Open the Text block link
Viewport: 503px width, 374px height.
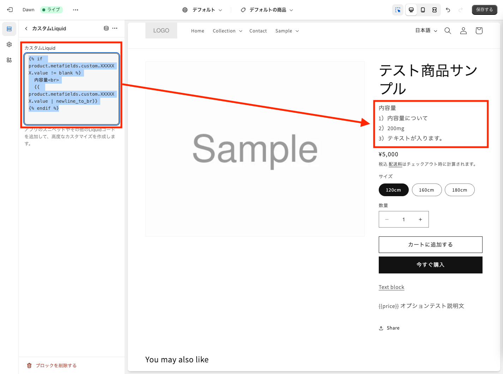pyautogui.click(x=391, y=287)
